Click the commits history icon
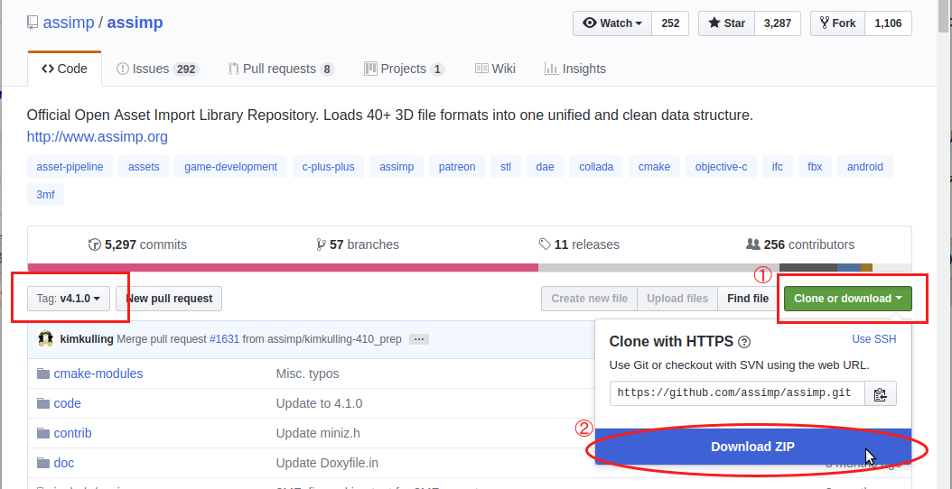This screenshot has height=489, width=952. (x=94, y=244)
